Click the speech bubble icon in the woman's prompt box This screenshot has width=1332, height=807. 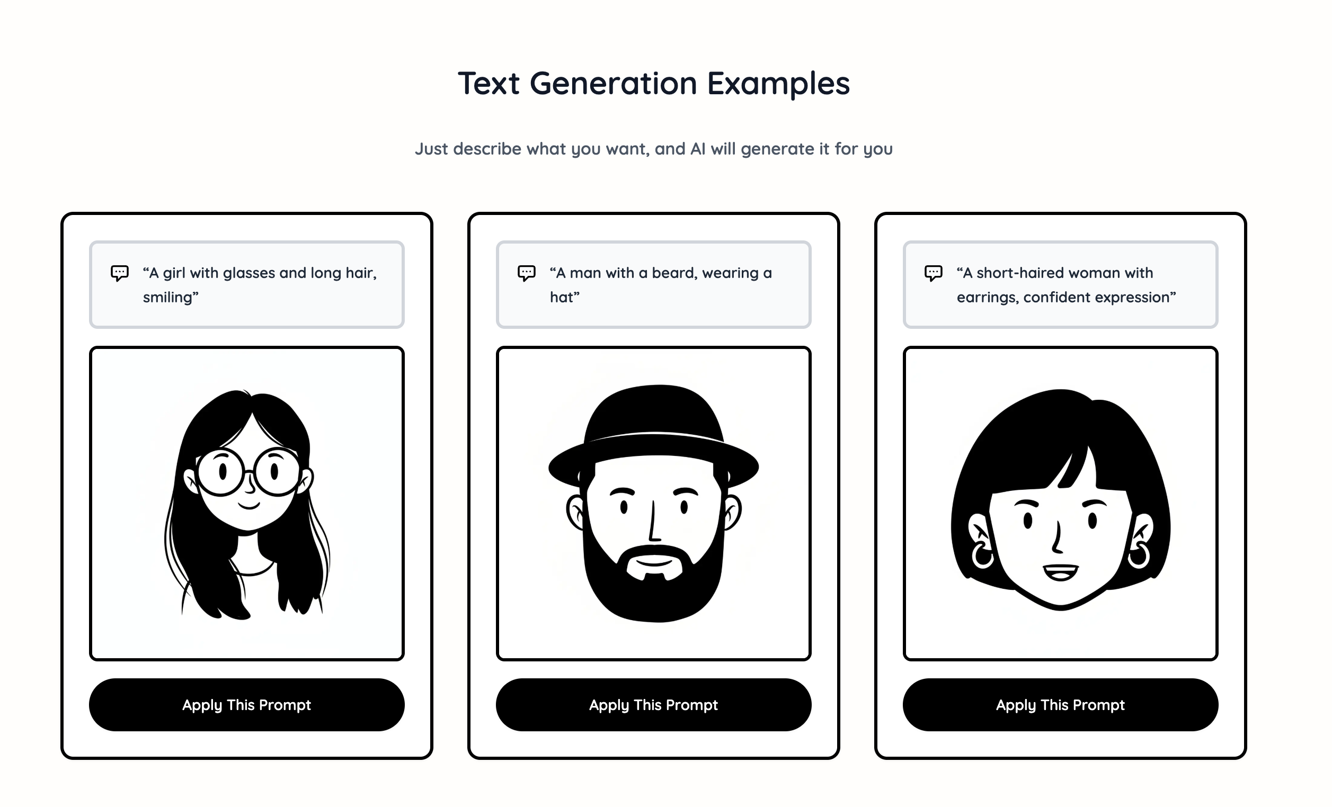click(935, 273)
